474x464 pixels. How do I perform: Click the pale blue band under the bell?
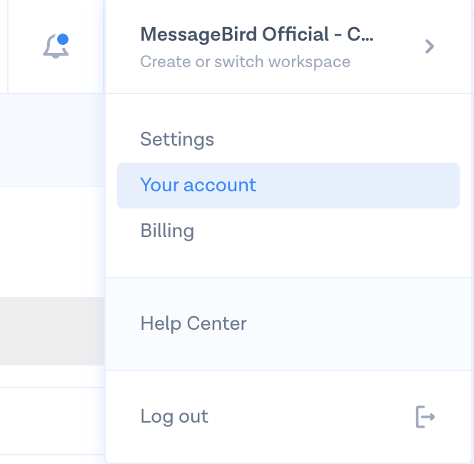click(x=51, y=139)
